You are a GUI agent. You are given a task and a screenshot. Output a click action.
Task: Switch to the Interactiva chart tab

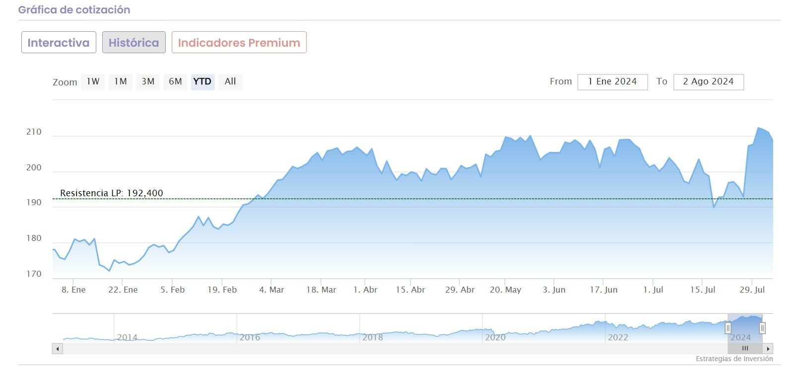pyautogui.click(x=59, y=43)
